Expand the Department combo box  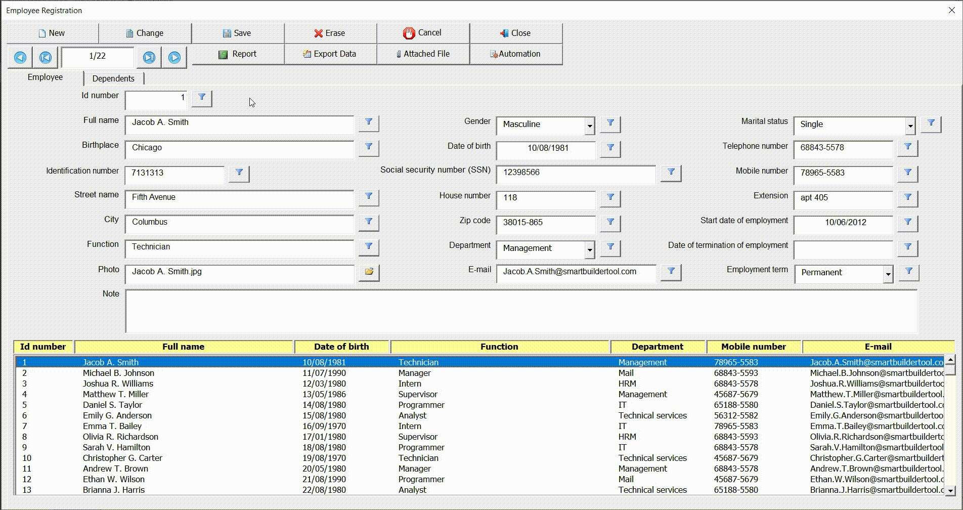pyautogui.click(x=589, y=249)
